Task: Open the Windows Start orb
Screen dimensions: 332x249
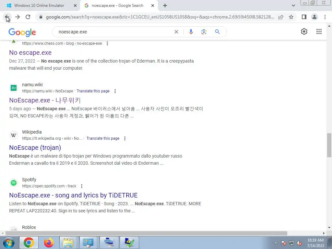Action: (8, 243)
